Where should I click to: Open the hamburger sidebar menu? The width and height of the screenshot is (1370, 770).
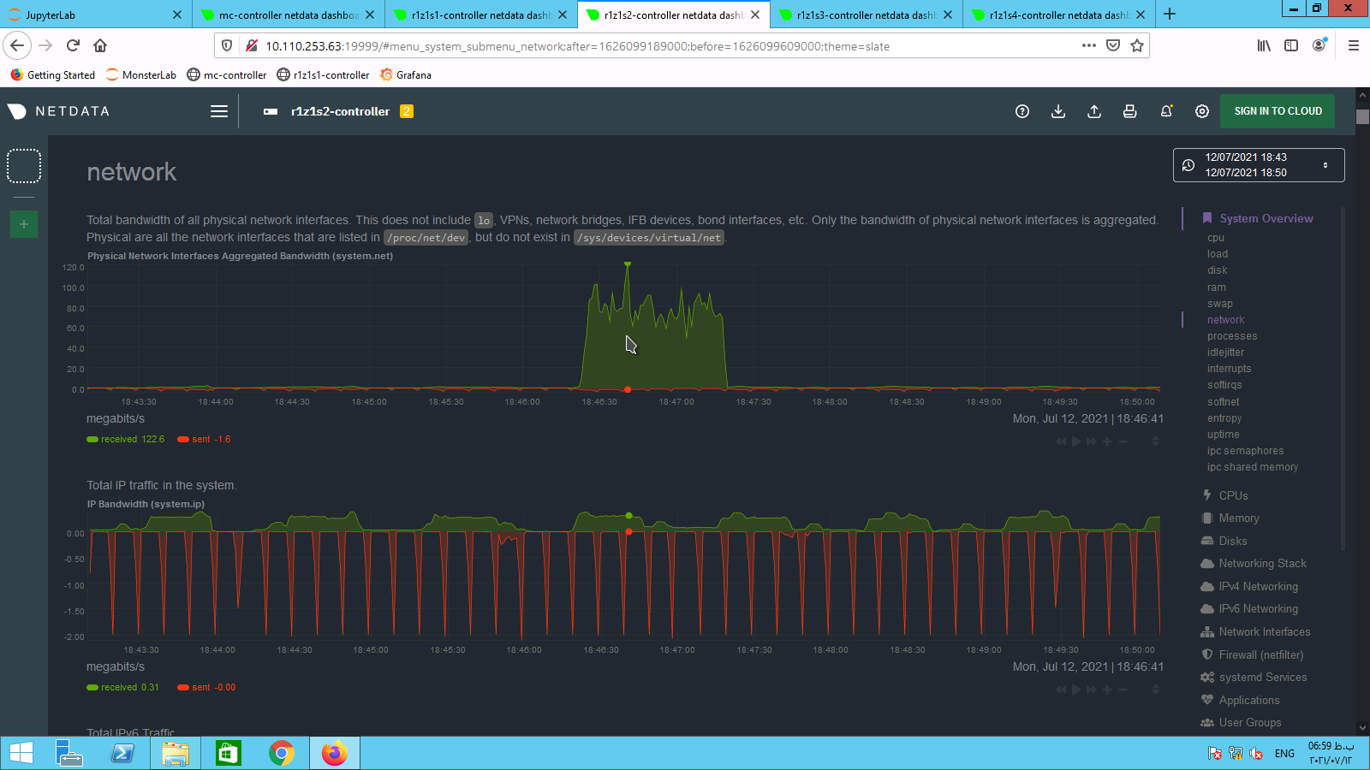[x=219, y=111]
